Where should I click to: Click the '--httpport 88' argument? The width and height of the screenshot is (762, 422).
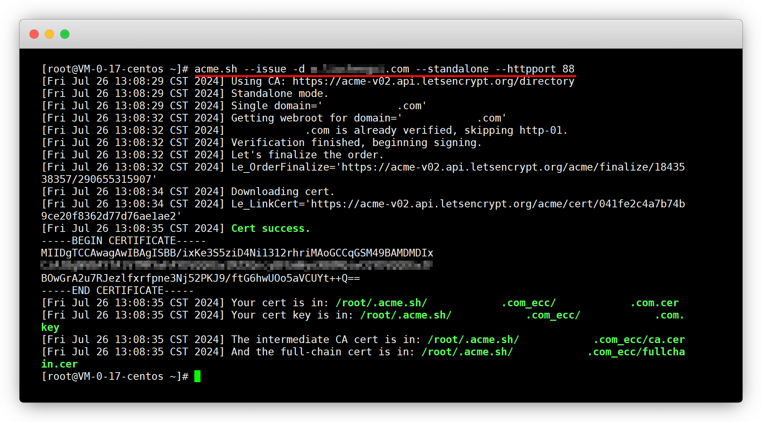[535, 69]
